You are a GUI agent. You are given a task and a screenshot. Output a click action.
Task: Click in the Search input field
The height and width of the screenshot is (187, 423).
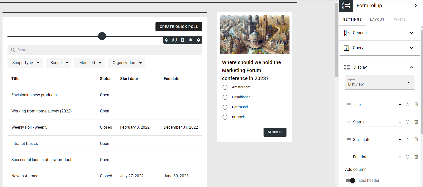pos(105,50)
